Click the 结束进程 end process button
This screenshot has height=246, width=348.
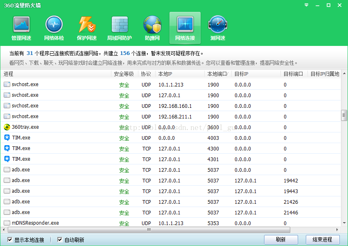tap(323, 239)
